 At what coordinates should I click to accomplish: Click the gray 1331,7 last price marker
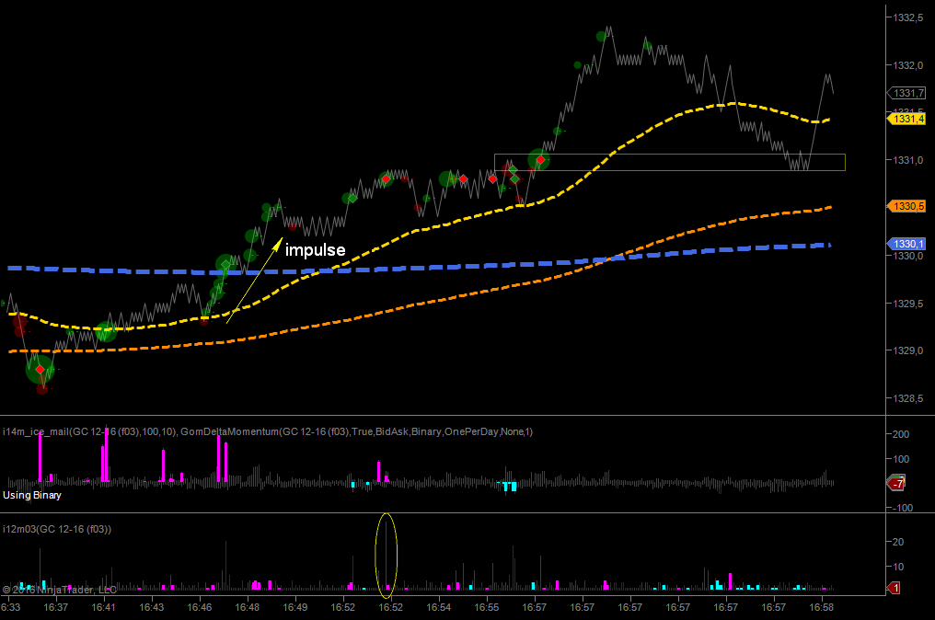pos(908,93)
